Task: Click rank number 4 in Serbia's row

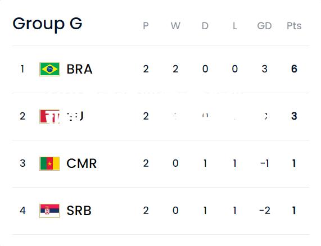Action: [x=22, y=211]
